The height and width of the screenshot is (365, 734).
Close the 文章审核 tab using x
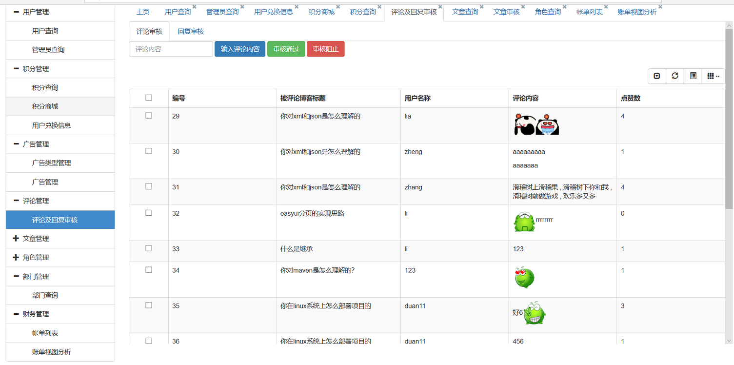pos(523,7)
